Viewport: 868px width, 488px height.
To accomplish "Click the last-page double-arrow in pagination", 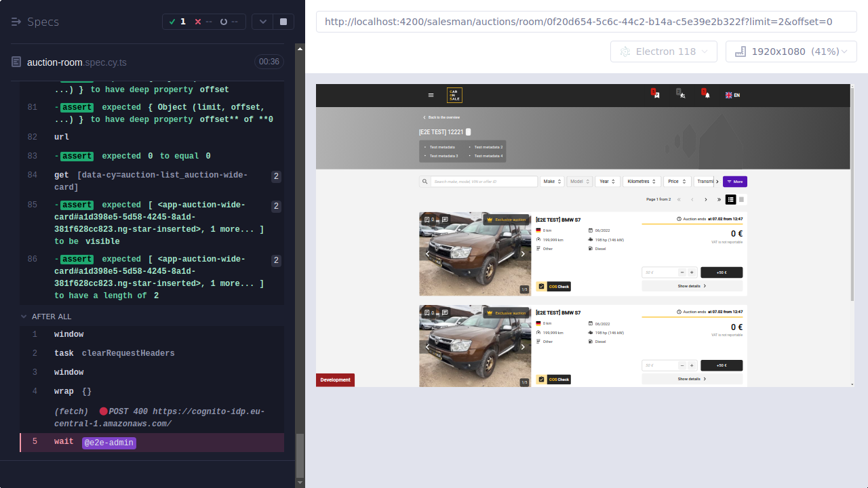I will (719, 199).
